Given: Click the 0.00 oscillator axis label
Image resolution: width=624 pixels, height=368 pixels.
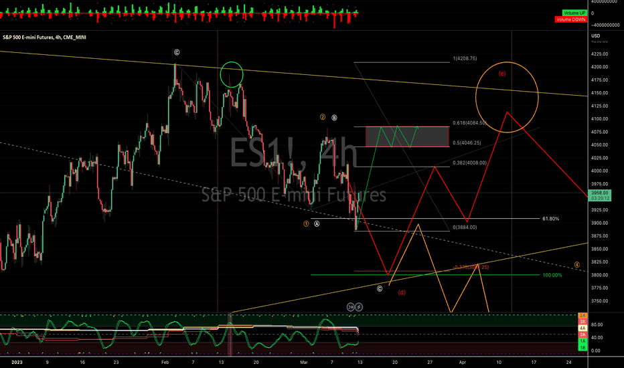Looking at the screenshot, I should 596,351.
